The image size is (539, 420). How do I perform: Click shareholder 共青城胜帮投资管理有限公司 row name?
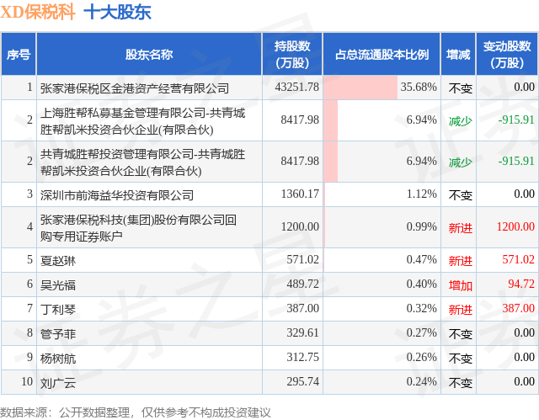click(x=142, y=162)
